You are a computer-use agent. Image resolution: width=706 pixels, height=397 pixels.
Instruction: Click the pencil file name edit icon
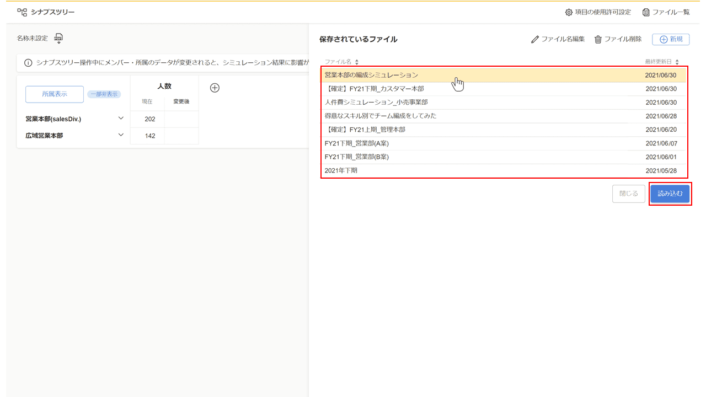coord(534,39)
